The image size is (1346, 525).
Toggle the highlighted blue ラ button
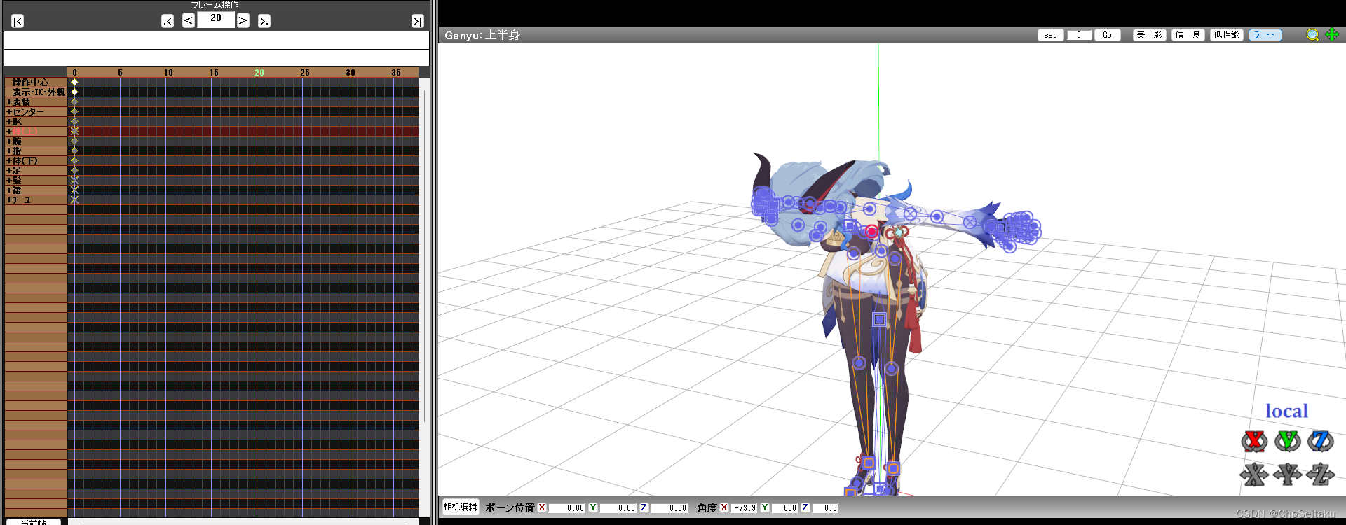coord(1265,35)
